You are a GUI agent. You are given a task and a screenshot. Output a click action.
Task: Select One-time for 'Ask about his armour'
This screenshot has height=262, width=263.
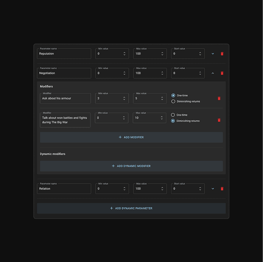[x=173, y=95]
